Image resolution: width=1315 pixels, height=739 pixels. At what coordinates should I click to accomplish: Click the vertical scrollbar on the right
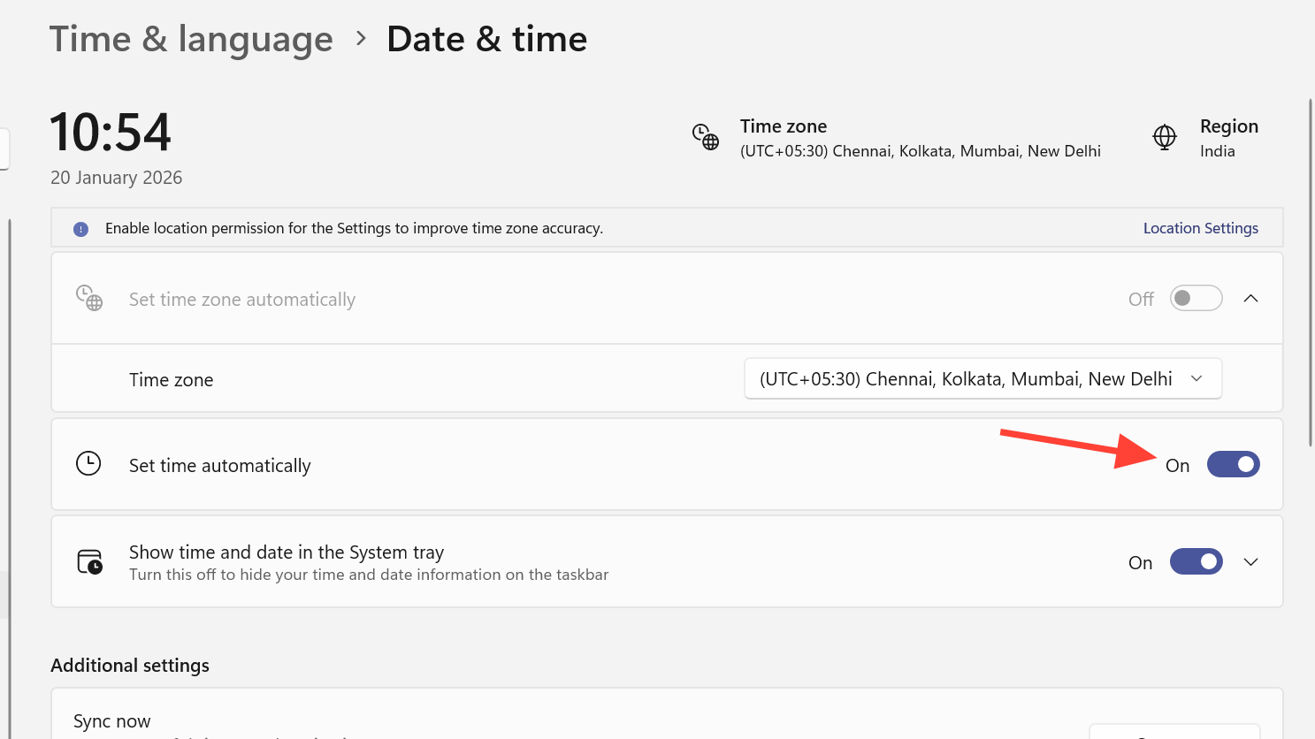click(x=1310, y=265)
